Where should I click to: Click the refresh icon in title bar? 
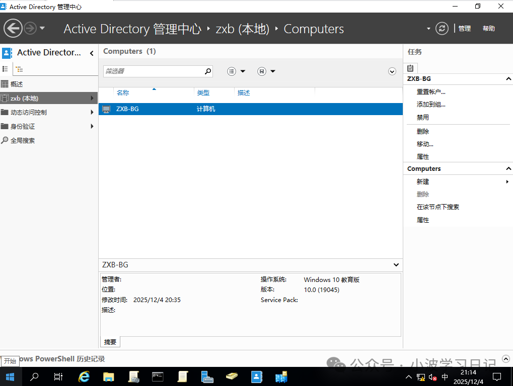coord(442,28)
